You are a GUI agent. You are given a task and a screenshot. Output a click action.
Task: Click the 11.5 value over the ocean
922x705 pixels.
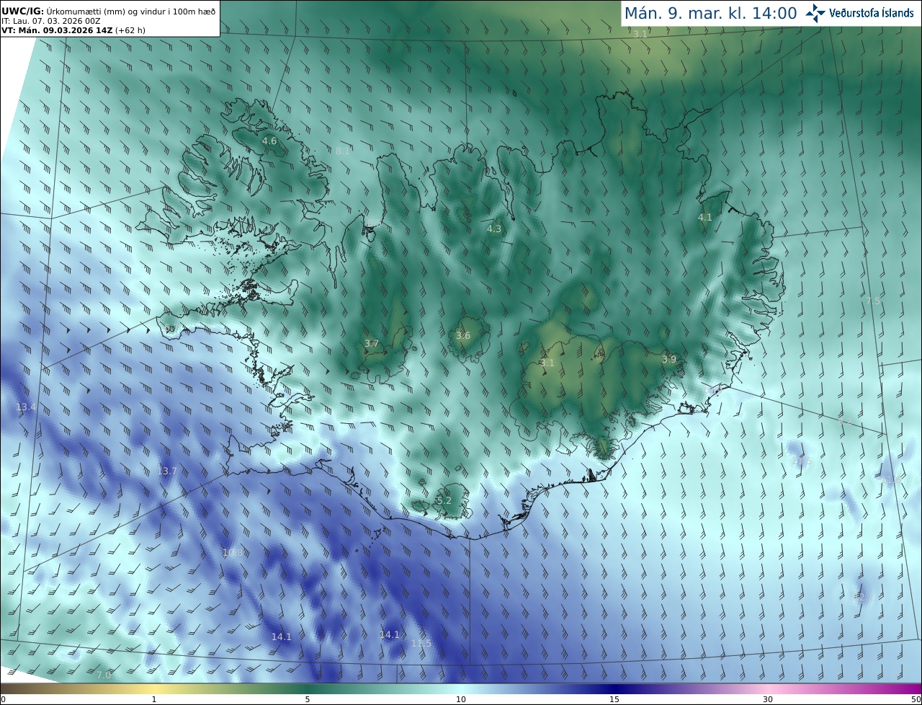tap(421, 643)
